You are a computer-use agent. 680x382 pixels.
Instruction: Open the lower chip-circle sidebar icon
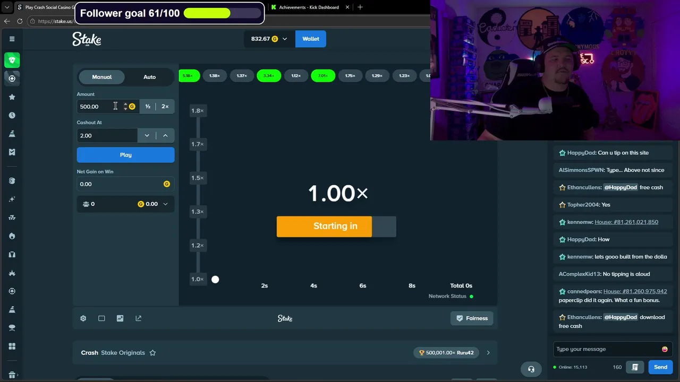coord(12,291)
